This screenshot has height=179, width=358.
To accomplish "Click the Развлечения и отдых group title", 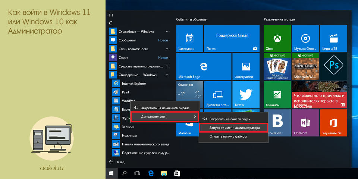I will 279,20.
